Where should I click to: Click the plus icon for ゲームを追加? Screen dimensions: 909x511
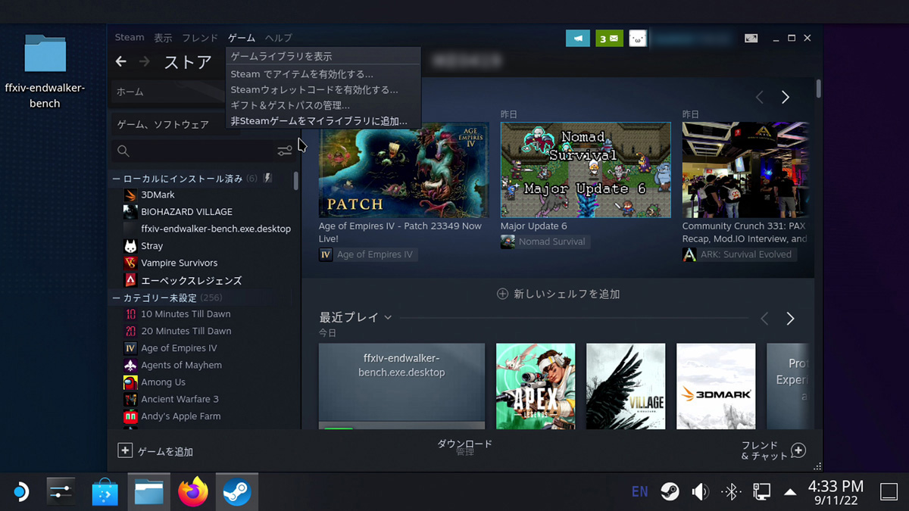point(125,450)
